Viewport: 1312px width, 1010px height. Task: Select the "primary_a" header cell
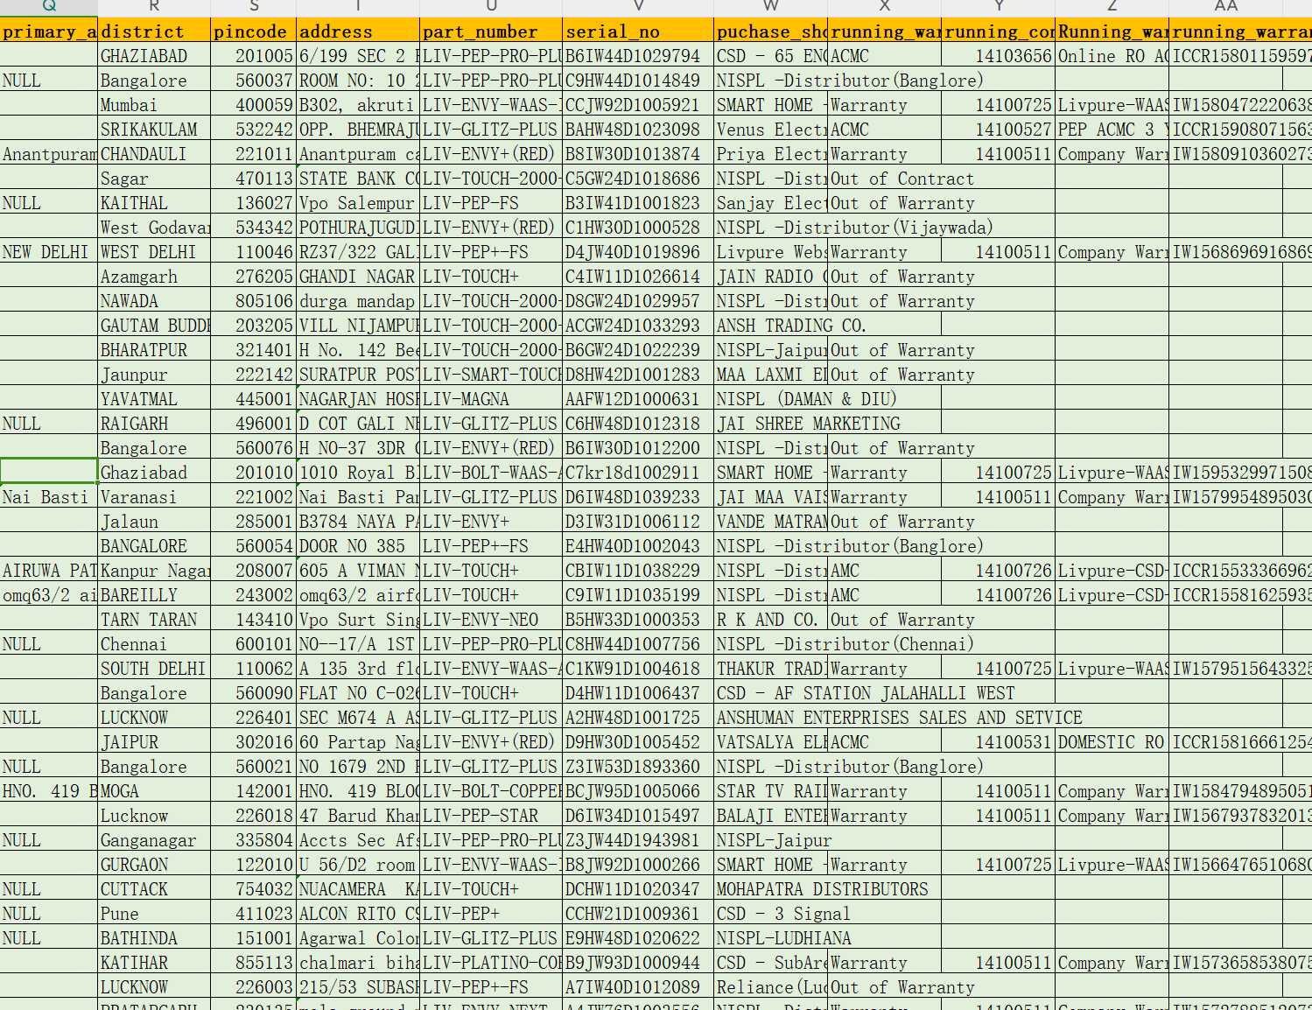pos(49,32)
